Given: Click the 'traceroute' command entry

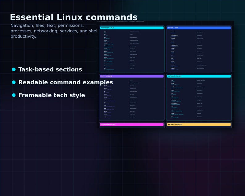Looking at the screenshot, I should [x=174, y=103].
